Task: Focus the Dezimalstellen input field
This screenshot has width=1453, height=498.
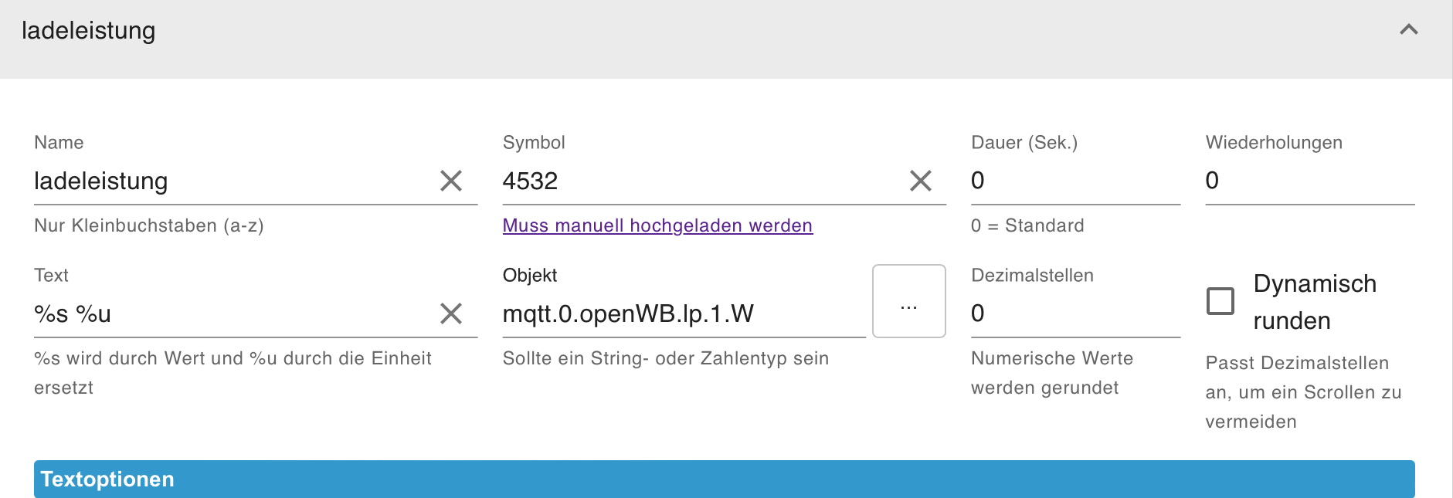Action: point(1074,313)
